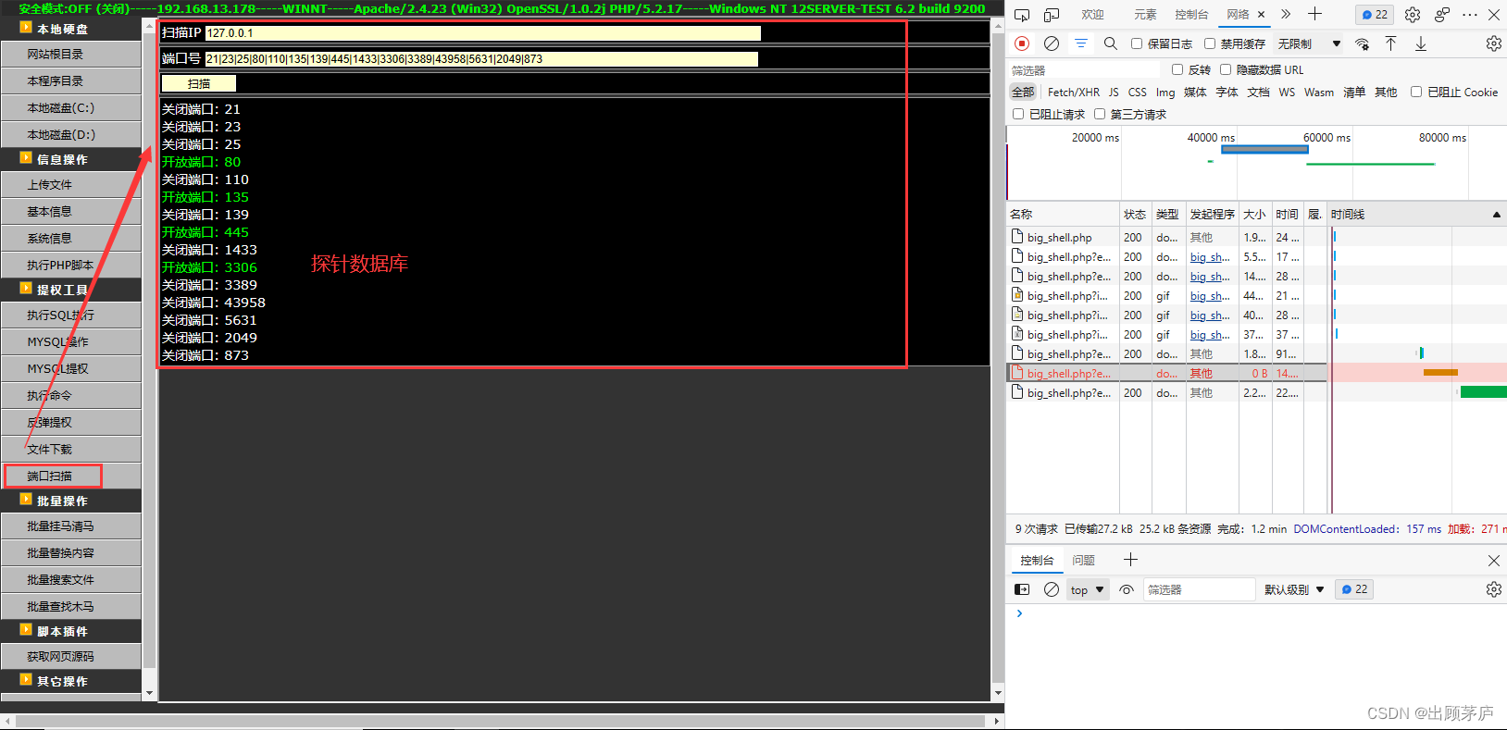Screen dimensions: 1507x730
Task: Create live expression eye icon
Action: coord(1127,589)
